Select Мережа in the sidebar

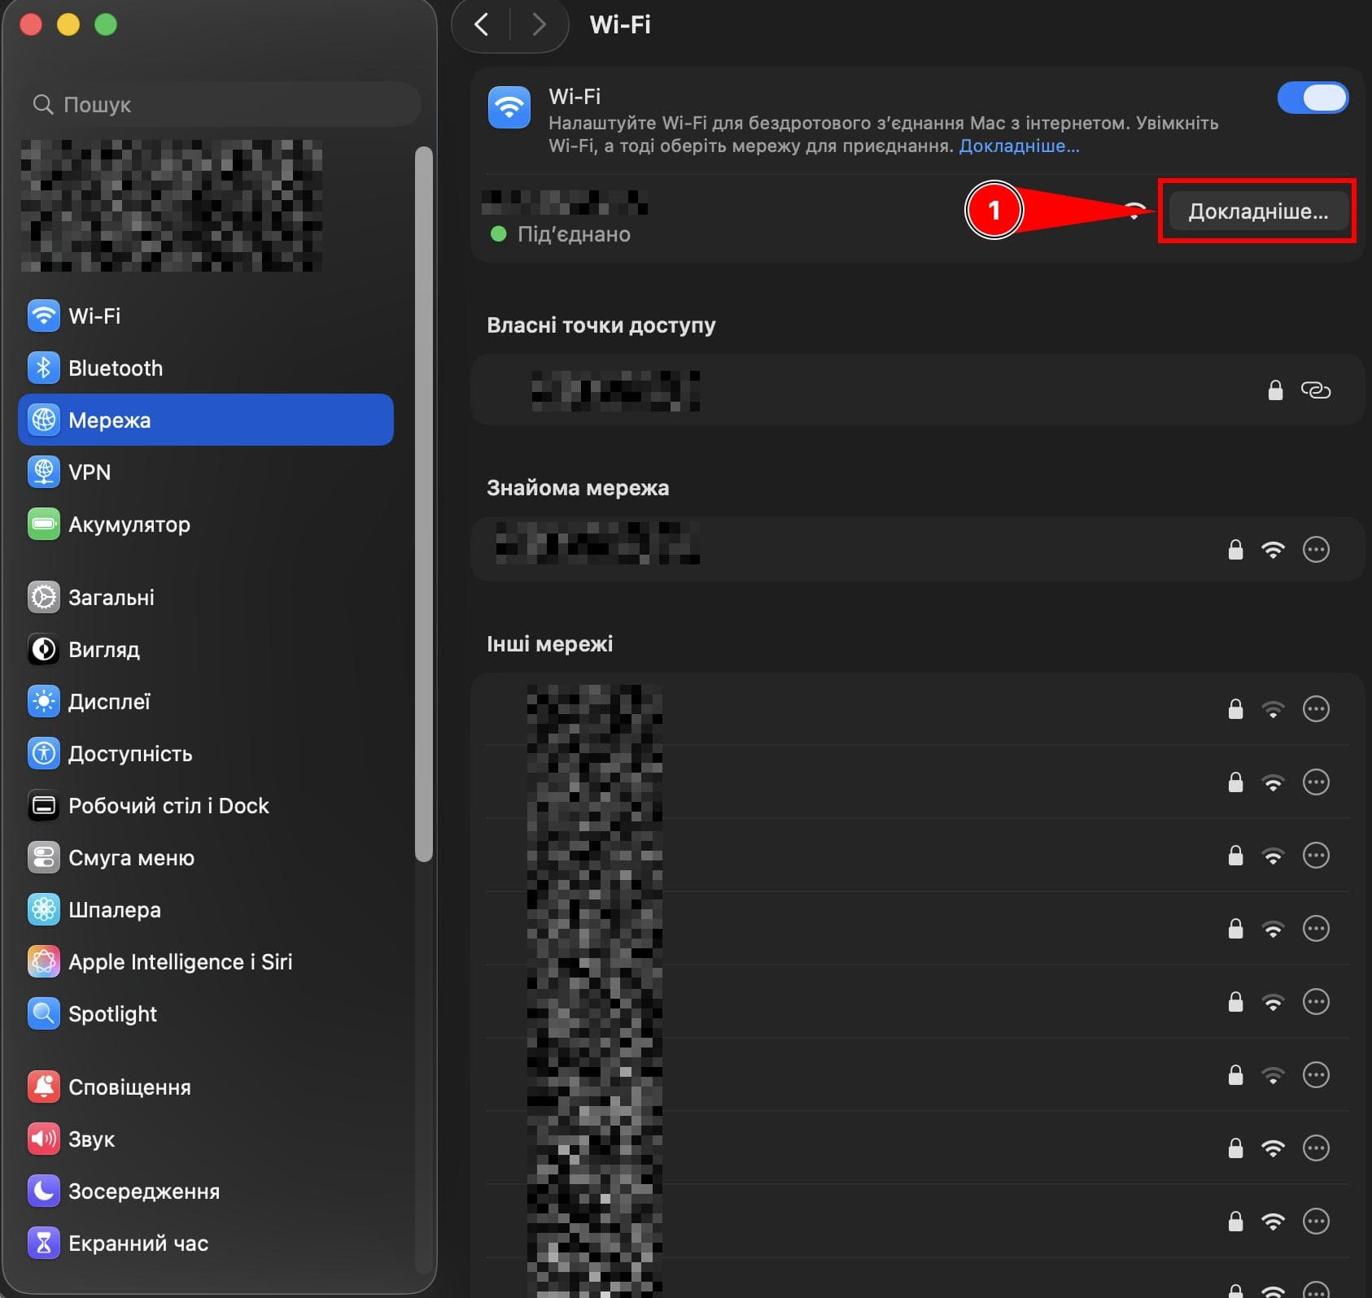click(x=206, y=420)
